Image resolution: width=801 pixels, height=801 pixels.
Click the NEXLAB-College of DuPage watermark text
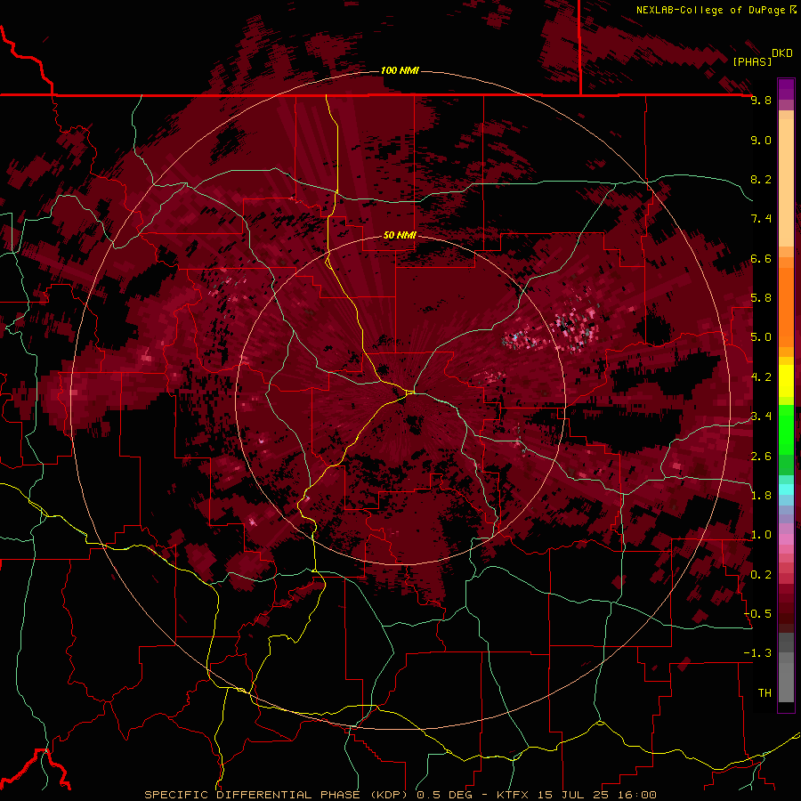(x=716, y=10)
